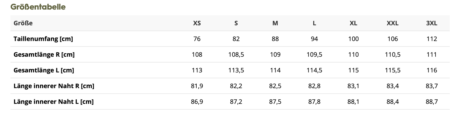Select the 3XL size column header
454x118 pixels.
432,23
